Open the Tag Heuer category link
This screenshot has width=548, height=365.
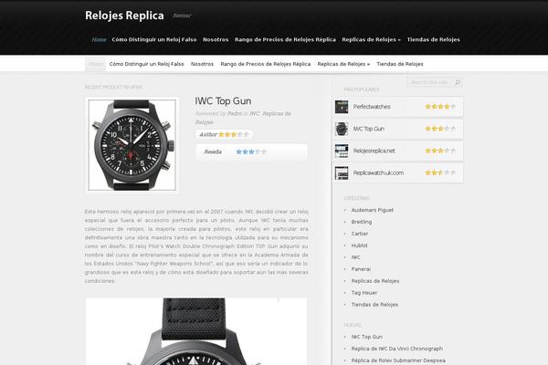point(364,293)
